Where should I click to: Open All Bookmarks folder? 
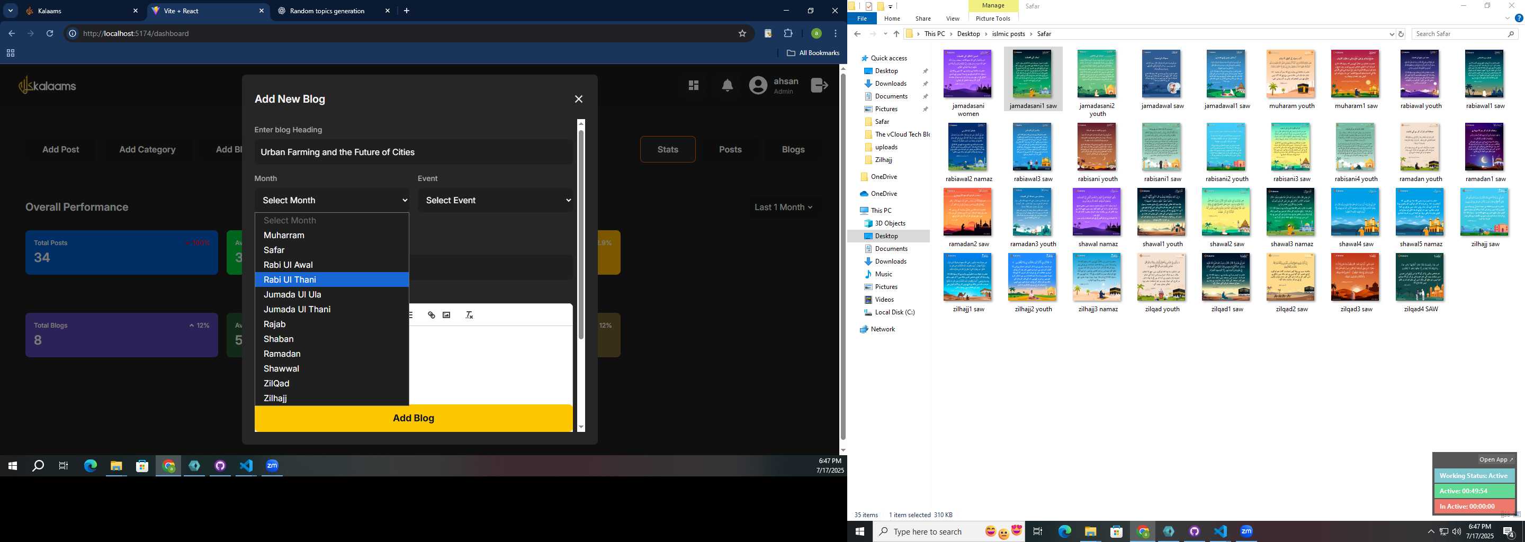[812, 52]
